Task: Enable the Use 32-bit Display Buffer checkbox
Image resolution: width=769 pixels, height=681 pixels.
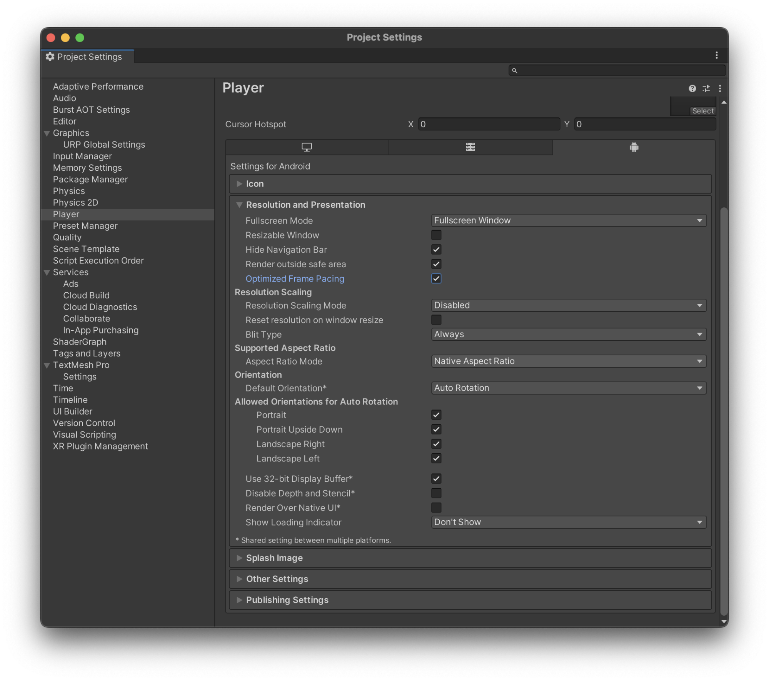Action: click(435, 478)
